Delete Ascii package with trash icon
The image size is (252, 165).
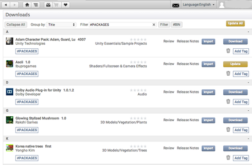(228, 73)
